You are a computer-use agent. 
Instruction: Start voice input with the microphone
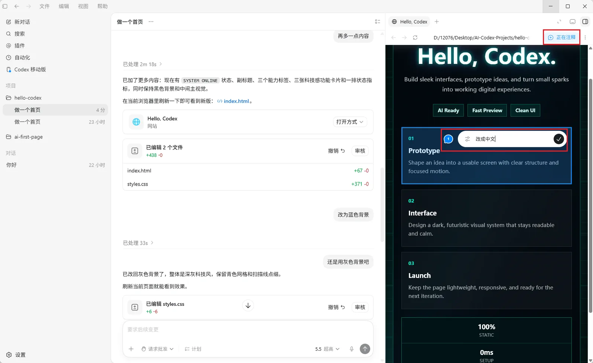(x=352, y=349)
